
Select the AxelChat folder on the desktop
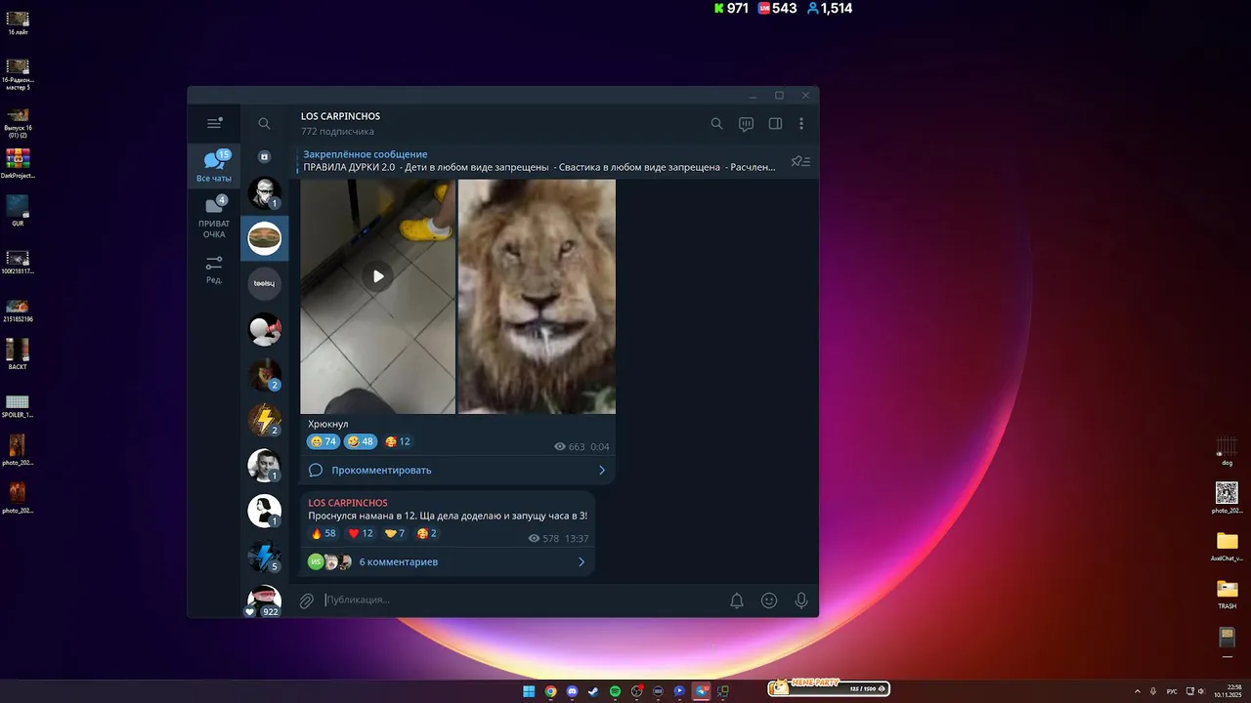click(x=1227, y=547)
